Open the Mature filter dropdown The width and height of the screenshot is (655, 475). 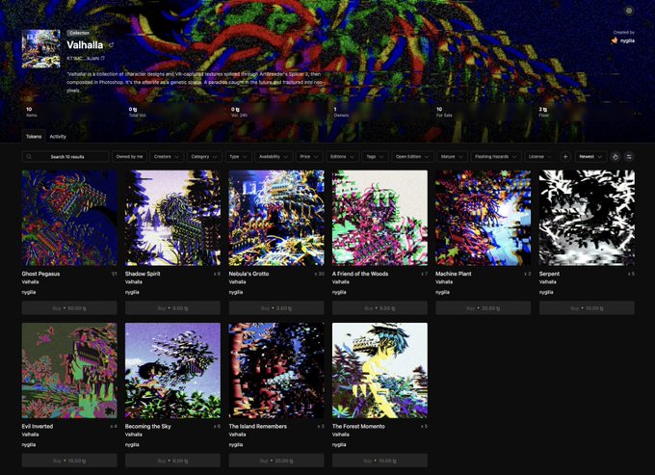tap(452, 157)
